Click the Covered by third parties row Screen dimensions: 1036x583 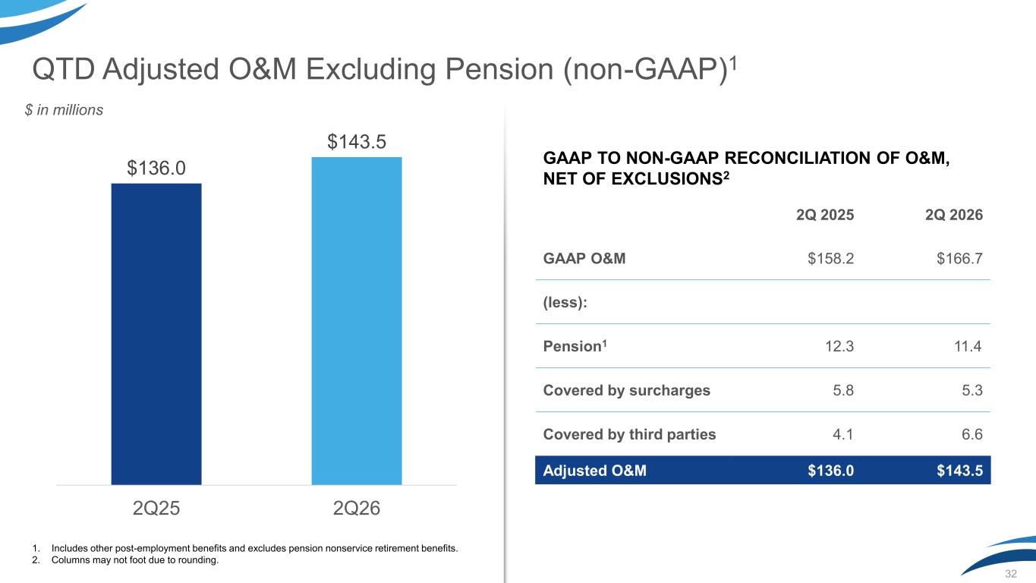coord(763,434)
